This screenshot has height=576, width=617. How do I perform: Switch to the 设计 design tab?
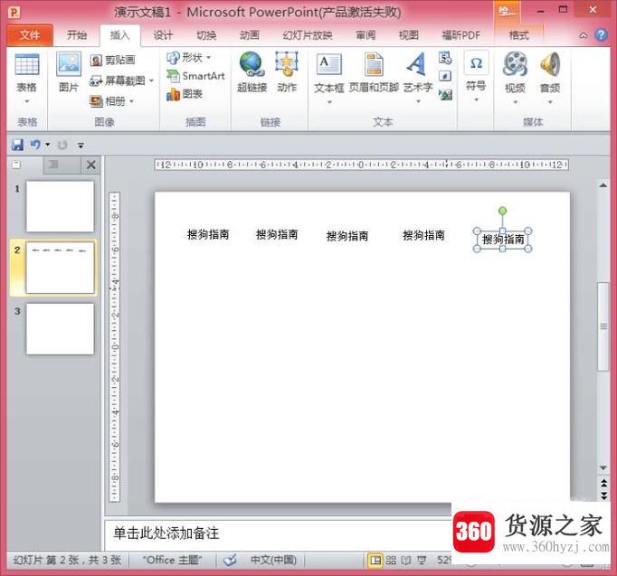coord(163,35)
